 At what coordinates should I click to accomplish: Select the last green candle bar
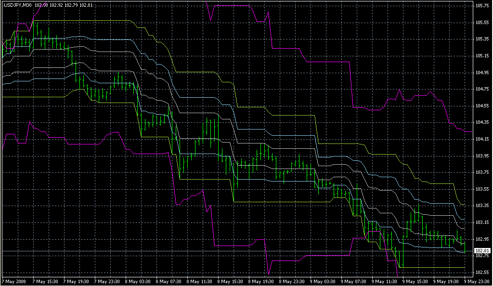tap(465, 247)
